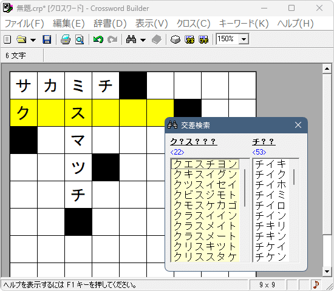Select クラスメイト in the word list
The image size is (334, 291).
point(205,226)
